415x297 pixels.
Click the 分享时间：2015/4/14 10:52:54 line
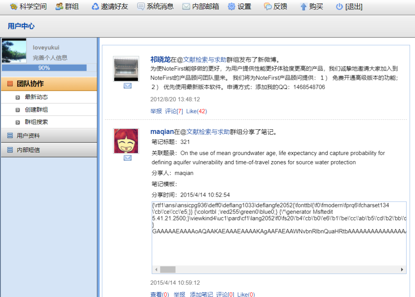(x=191, y=195)
